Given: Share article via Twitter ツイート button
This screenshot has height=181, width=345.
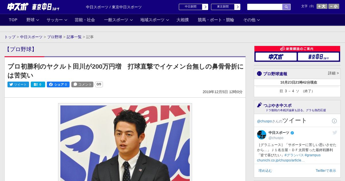Looking at the screenshot, I should (x=18, y=84).
